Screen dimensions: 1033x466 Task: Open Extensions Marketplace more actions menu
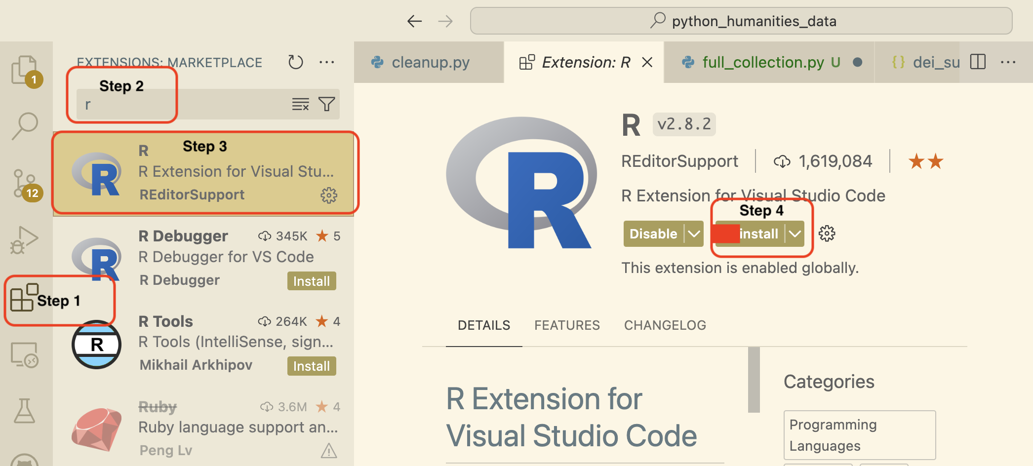pyautogui.click(x=327, y=62)
